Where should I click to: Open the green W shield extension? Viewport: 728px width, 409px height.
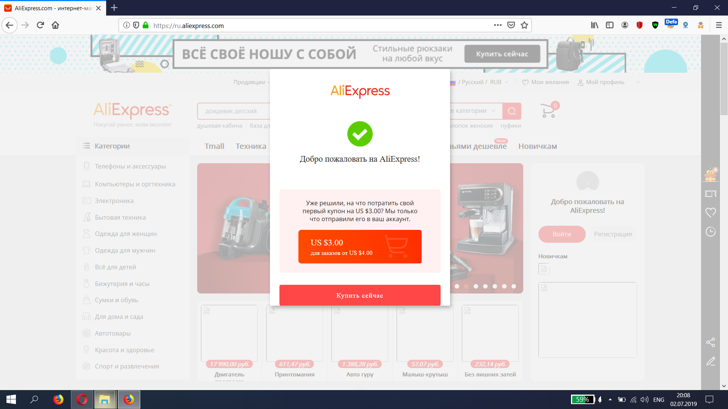click(x=655, y=25)
